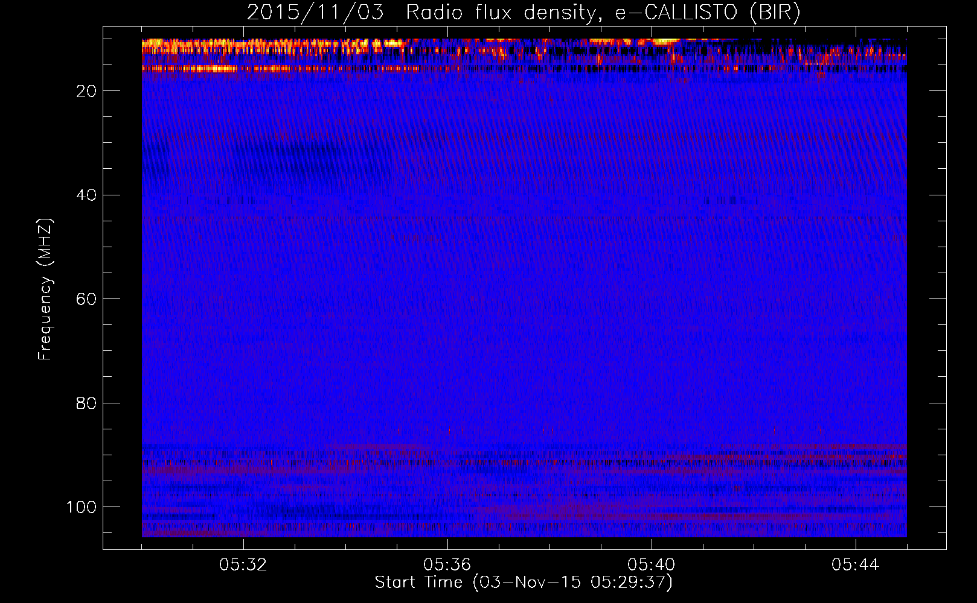
Task: Click the 05:44 time tick label
Action: [x=856, y=565]
